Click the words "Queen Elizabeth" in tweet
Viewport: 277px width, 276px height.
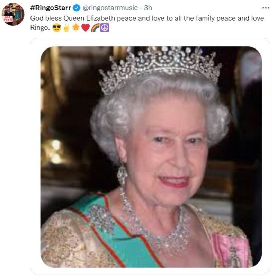pos(89,18)
